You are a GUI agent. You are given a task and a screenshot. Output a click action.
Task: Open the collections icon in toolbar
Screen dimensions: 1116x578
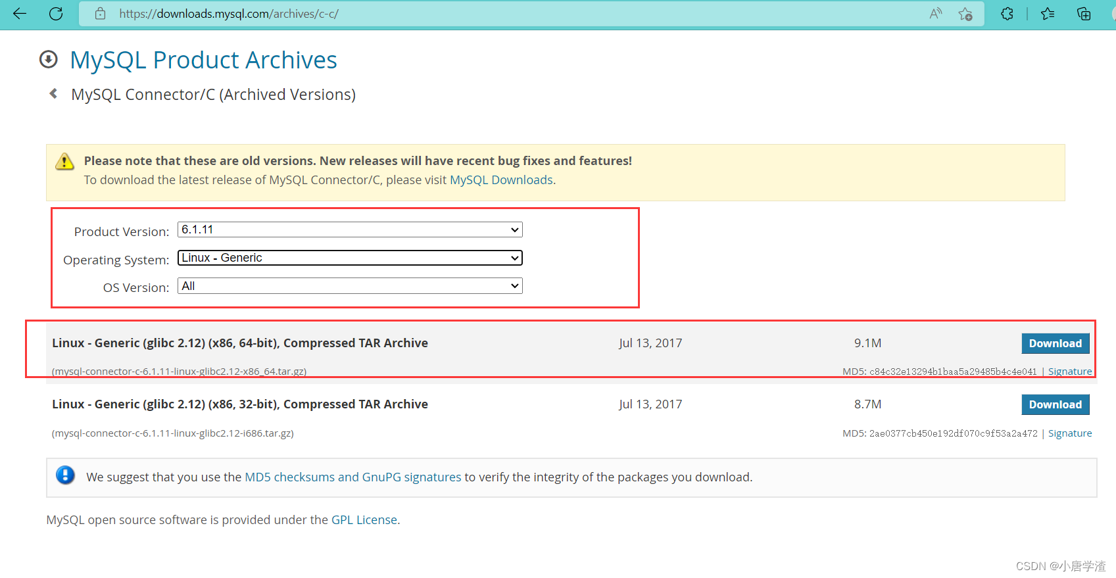click(x=1084, y=14)
